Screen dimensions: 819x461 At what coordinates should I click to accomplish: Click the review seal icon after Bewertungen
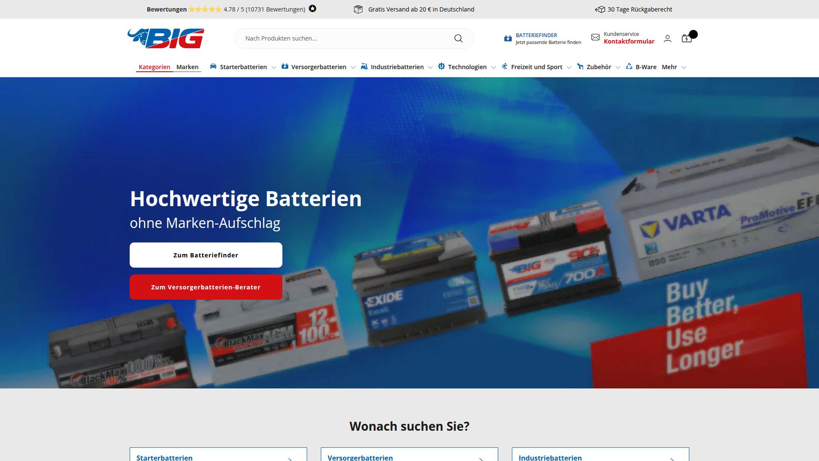[x=313, y=9]
